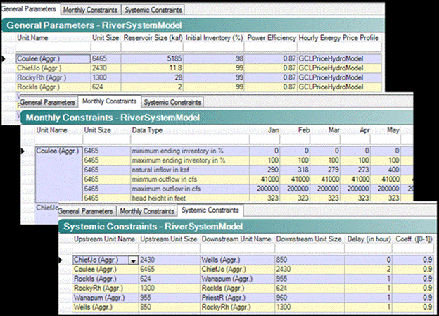Sort by Reservoir Size (kaf) column header
The height and width of the screenshot is (316, 439).
[153, 38]
